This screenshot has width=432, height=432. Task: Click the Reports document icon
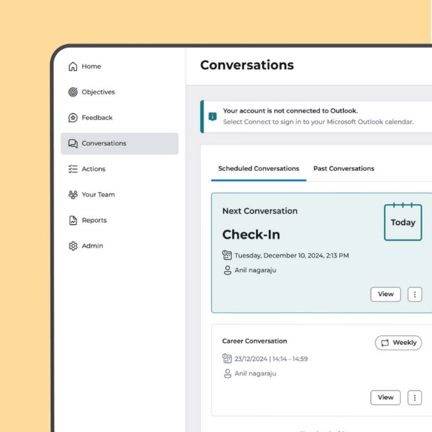pos(73,220)
